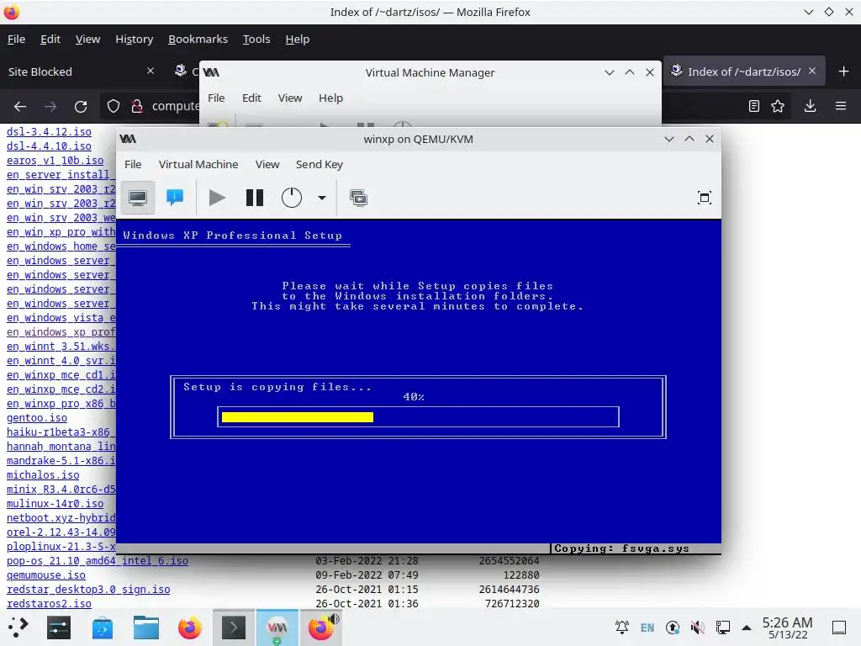Open the Virtual Machine menu
Image resolution: width=861 pixels, height=646 pixels.
198,164
